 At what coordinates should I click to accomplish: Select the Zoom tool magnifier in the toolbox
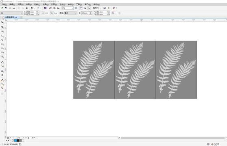pyautogui.click(x=2, y=31)
